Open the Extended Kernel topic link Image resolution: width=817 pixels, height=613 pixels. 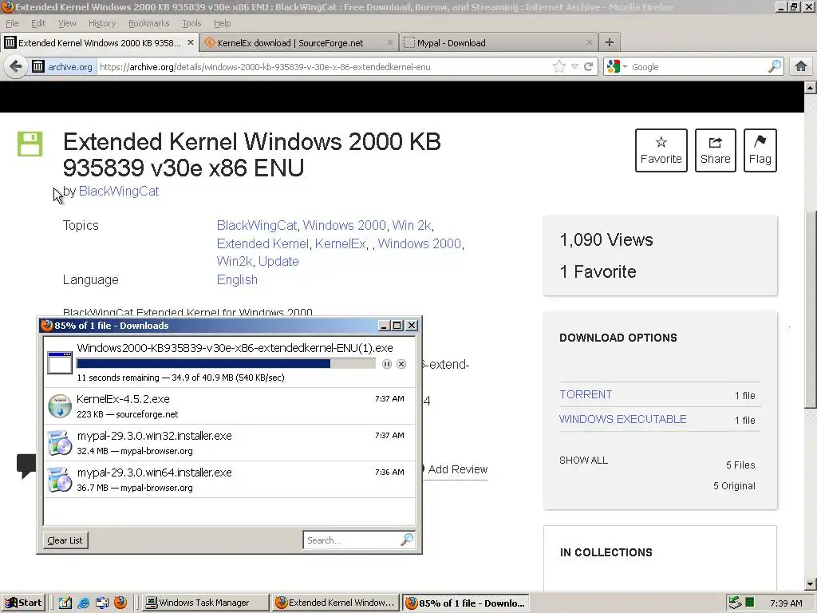[262, 243]
